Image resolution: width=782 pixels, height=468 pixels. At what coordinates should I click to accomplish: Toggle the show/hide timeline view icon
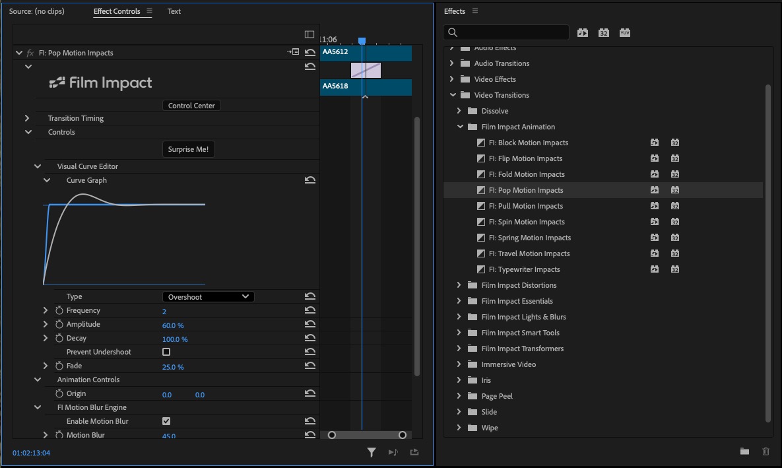pos(310,34)
